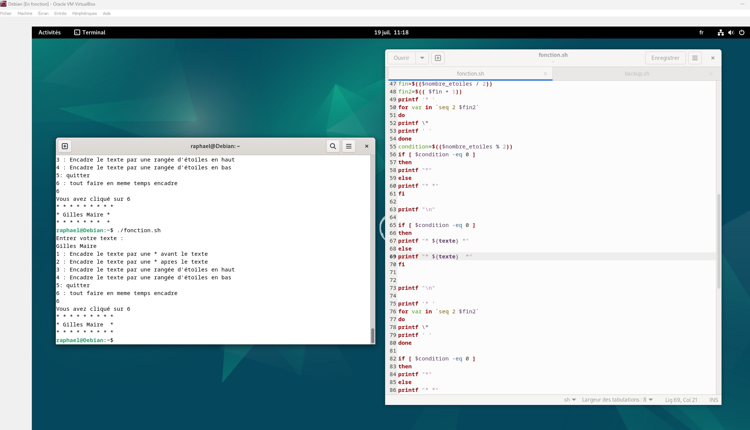Open the terminal hamburger menu
The image size is (750, 430).
pos(348,146)
